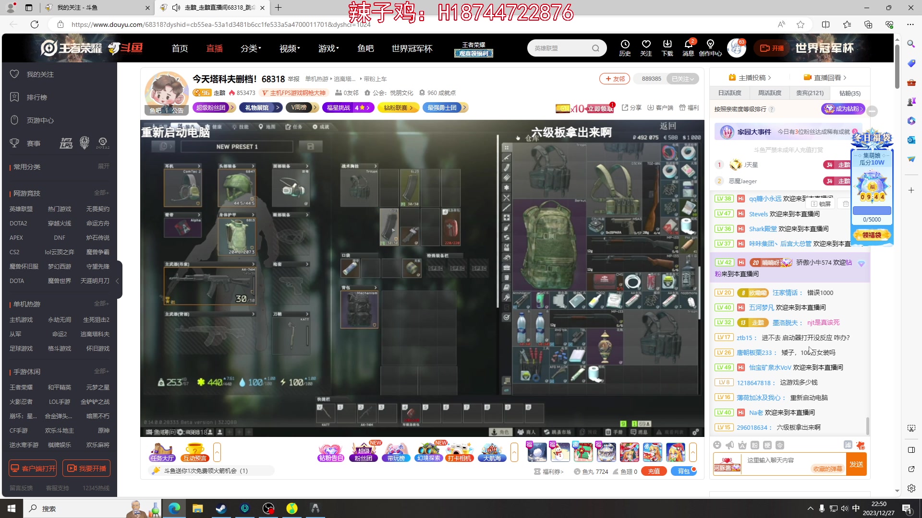
Task: Show all 网游竞技 categories via 全部
Action: tap(101, 193)
